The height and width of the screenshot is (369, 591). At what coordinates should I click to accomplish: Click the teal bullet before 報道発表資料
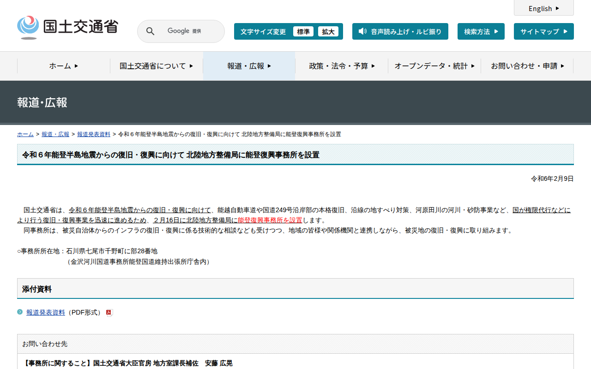click(20, 312)
